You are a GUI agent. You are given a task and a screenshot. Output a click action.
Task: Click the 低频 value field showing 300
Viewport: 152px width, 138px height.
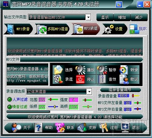coord(42,107)
